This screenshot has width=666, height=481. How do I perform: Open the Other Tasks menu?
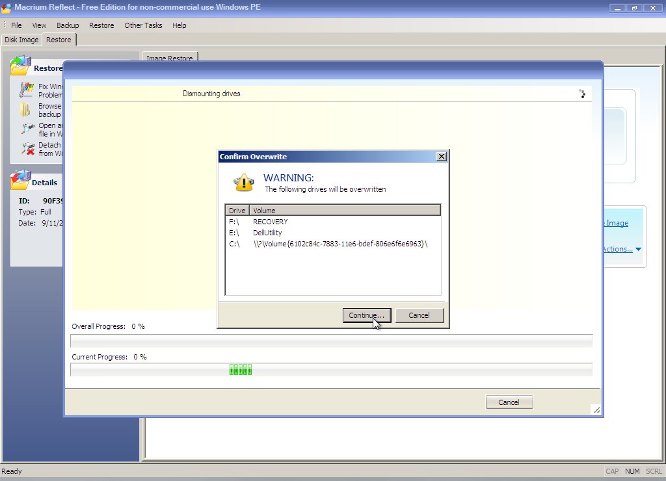[x=143, y=25]
